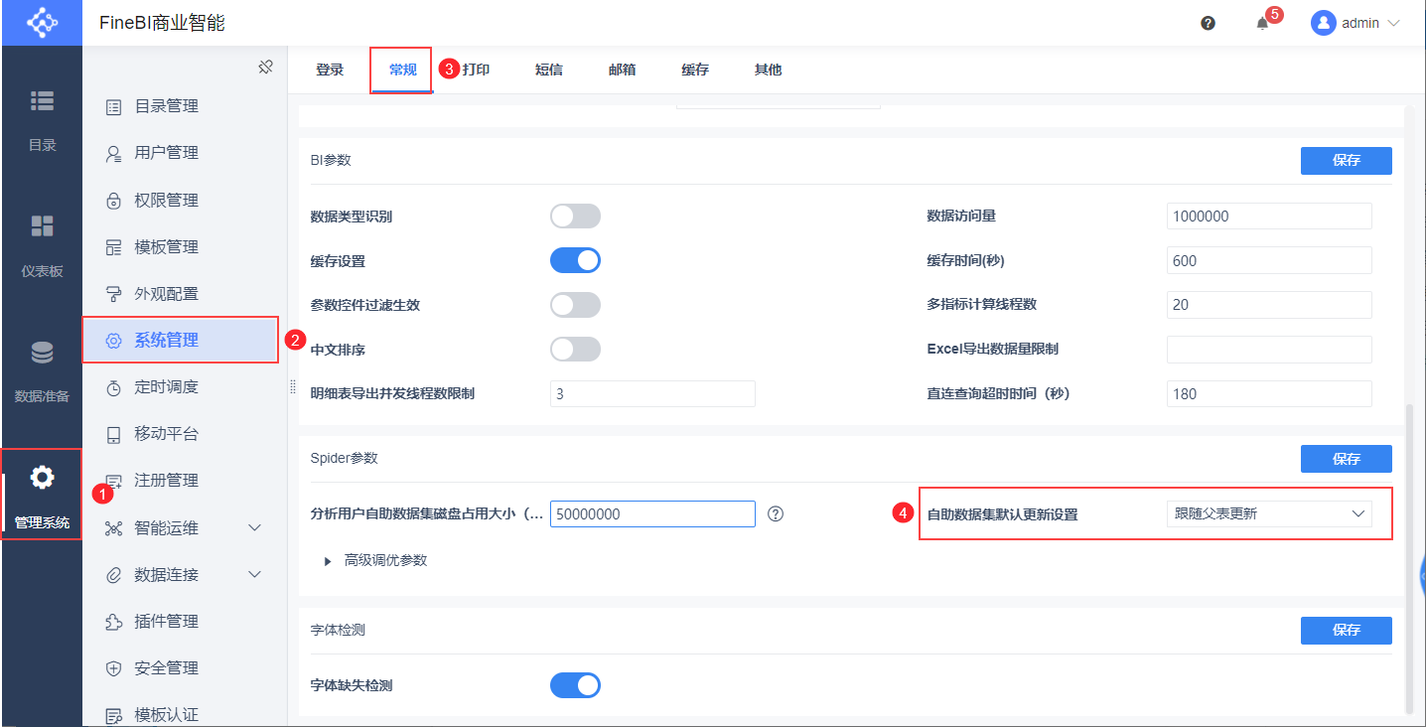Click the admin user avatar
The height and width of the screenshot is (727, 1426).
pos(1323,23)
